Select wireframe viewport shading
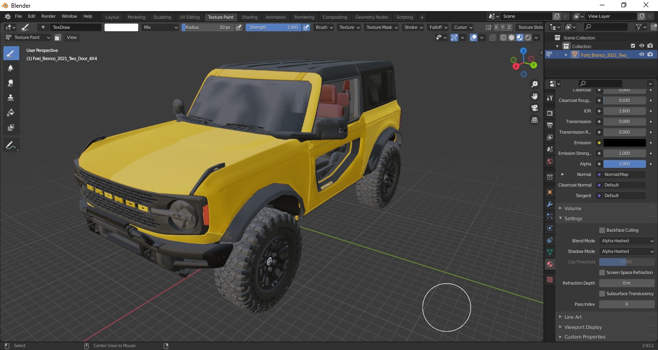The image size is (658, 350). point(503,37)
